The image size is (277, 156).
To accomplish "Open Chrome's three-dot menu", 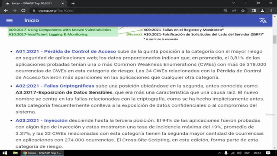I will 271,10.
